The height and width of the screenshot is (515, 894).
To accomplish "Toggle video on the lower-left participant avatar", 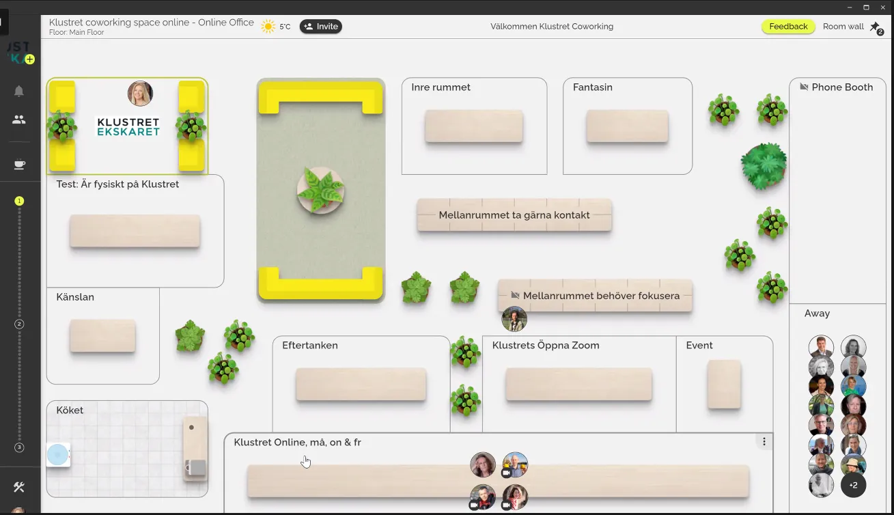I will 474,506.
